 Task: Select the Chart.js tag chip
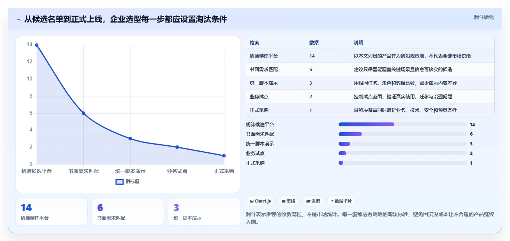(260, 201)
